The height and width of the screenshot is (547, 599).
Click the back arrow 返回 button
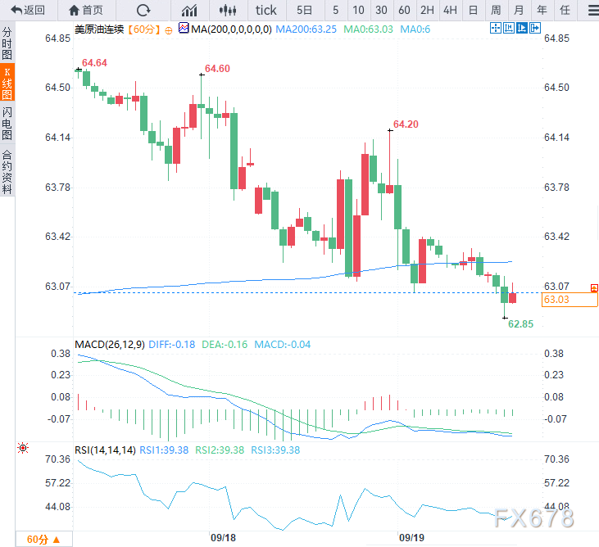(29, 11)
